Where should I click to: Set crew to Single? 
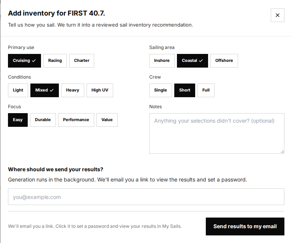[x=161, y=90]
